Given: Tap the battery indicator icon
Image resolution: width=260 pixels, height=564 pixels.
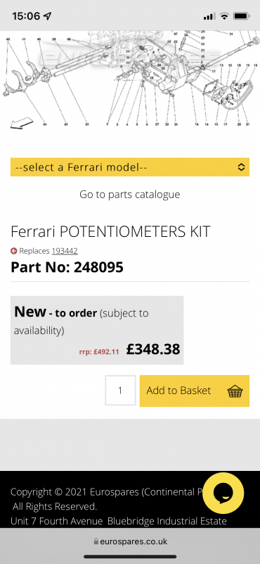Looking at the screenshot, I should point(241,16).
